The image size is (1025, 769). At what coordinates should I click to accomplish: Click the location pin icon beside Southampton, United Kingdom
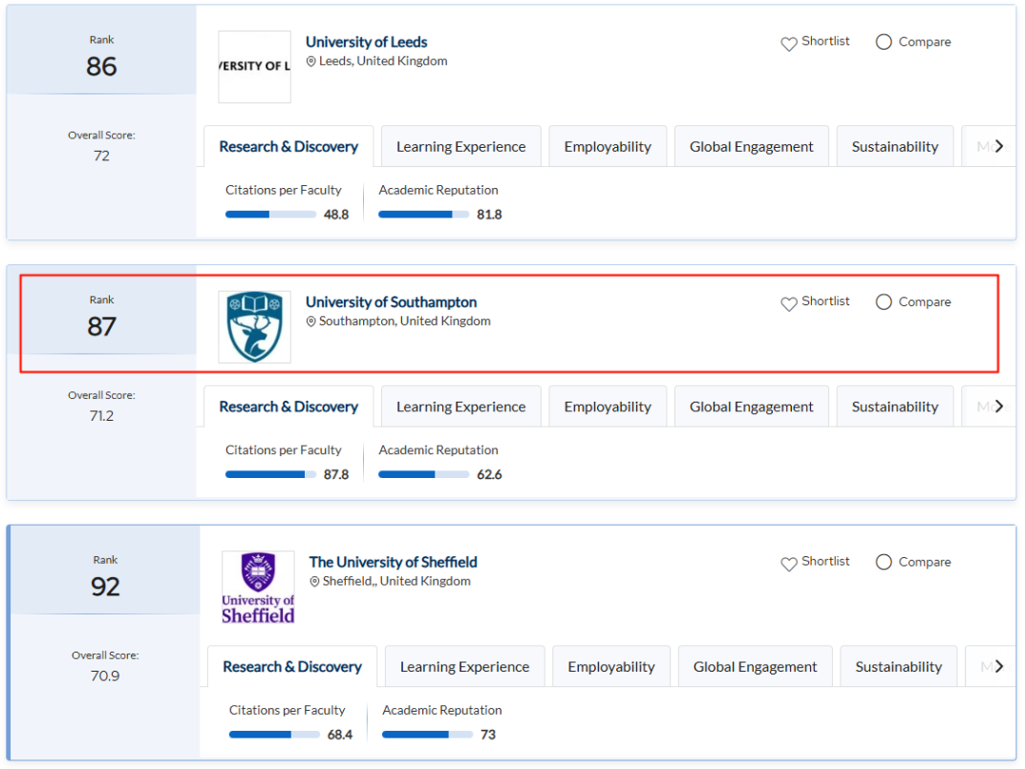(x=311, y=322)
